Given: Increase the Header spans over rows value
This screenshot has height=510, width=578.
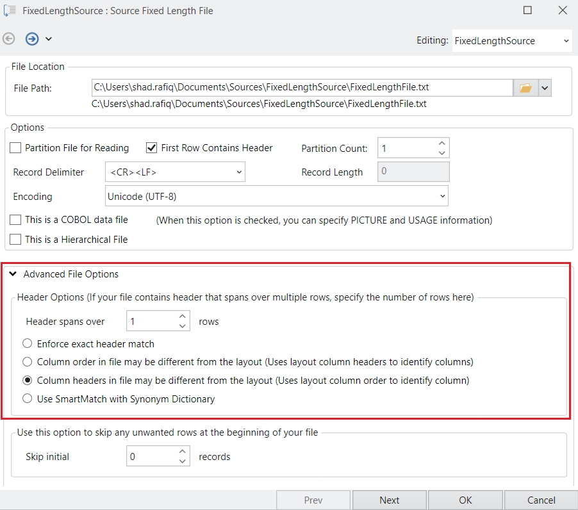Looking at the screenshot, I should click(183, 317).
